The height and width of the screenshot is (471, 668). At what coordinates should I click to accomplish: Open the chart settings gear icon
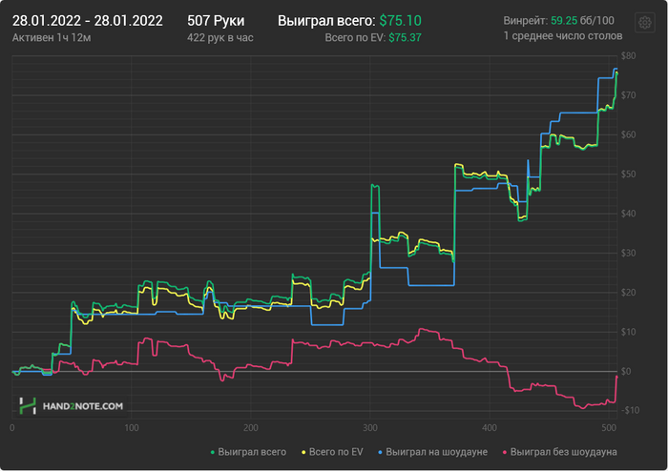click(x=644, y=22)
